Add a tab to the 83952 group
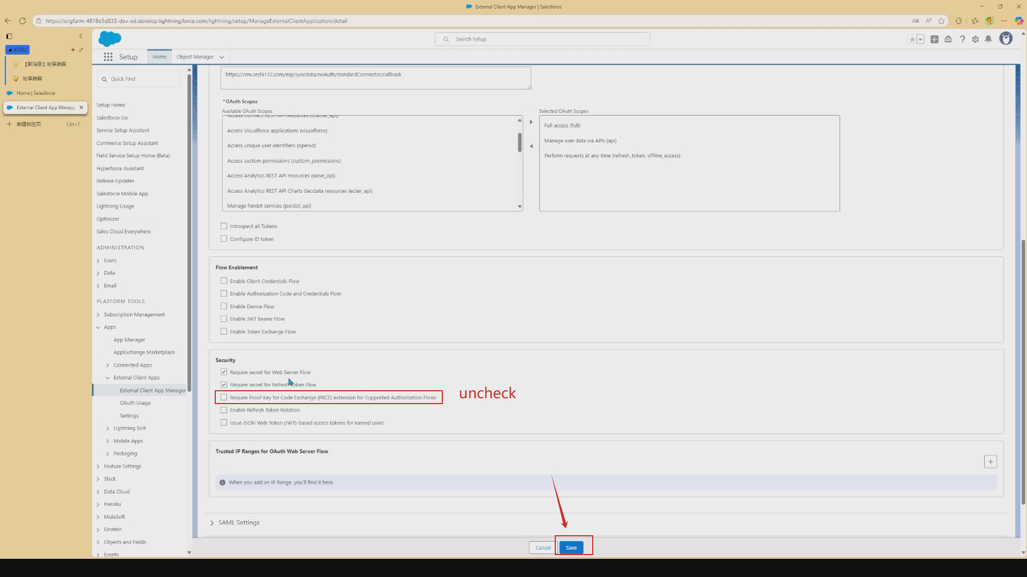 pyautogui.click(x=73, y=50)
